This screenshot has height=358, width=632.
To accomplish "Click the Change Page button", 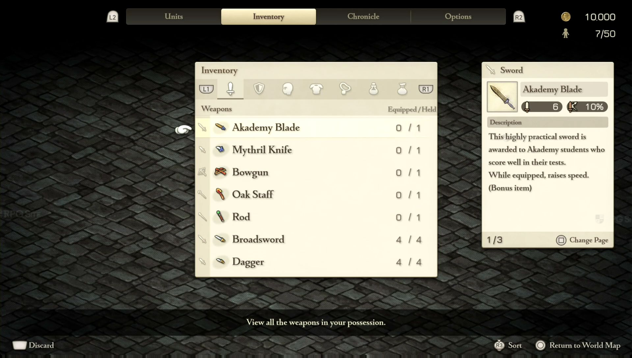I will click(582, 240).
